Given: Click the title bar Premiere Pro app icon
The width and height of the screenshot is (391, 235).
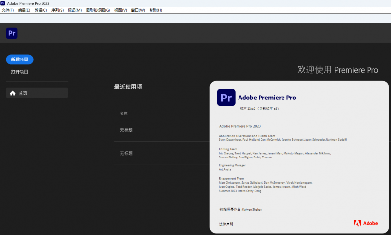Looking at the screenshot, I should (x=3, y=3).
